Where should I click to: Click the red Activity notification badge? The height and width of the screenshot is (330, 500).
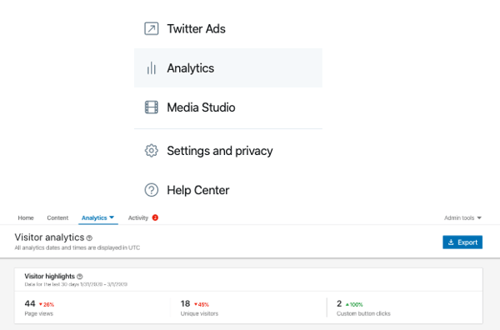point(155,217)
